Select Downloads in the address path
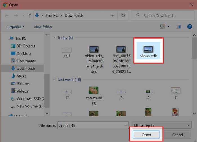This screenshot has width=197, height=142. click(74, 15)
